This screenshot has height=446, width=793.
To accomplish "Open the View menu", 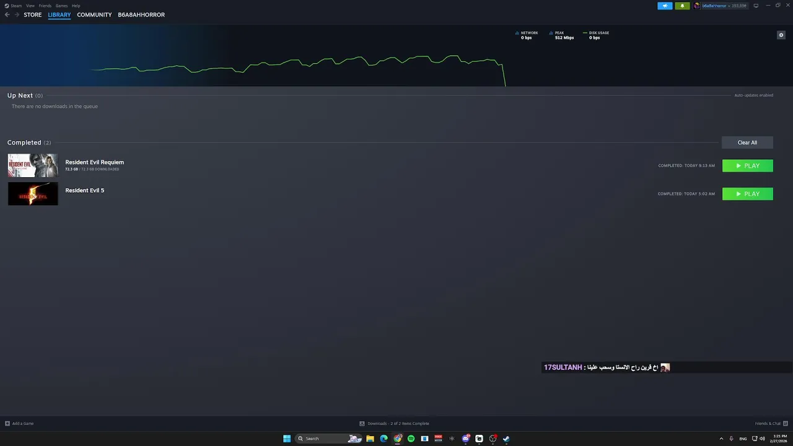I will (30, 6).
